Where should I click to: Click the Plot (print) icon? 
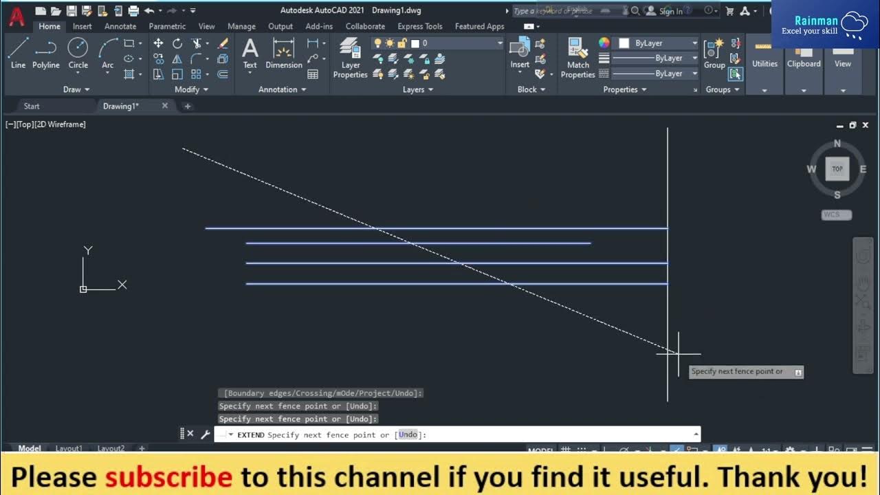pos(133,11)
